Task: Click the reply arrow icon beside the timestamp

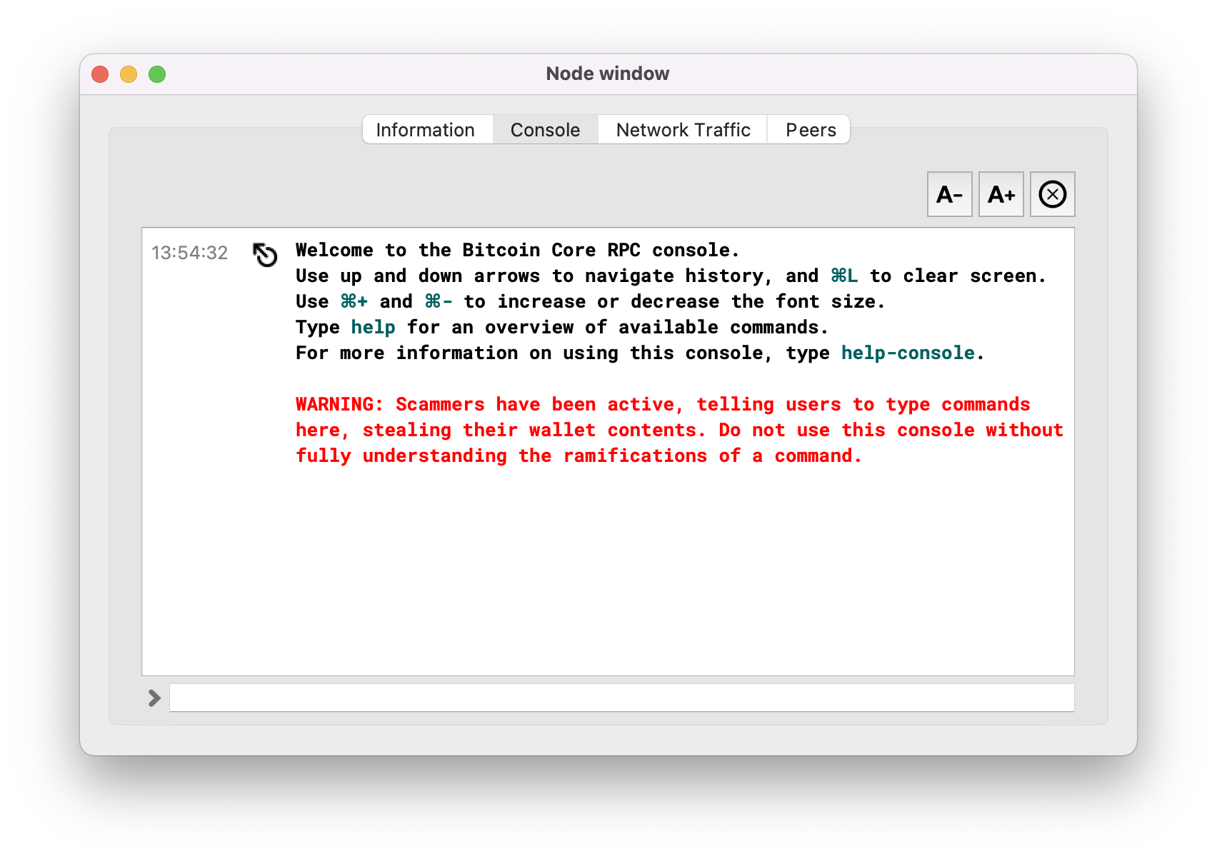Action: (265, 254)
